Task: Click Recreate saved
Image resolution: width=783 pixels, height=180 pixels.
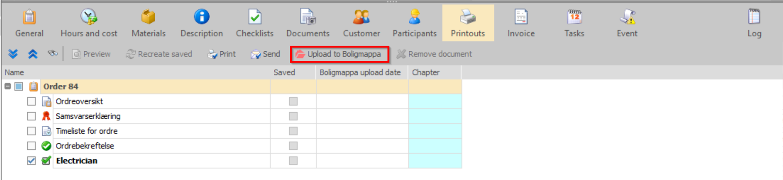Action: pos(159,54)
